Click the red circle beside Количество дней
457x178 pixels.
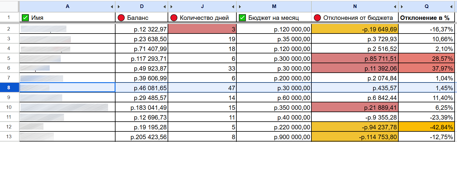tap(174, 18)
